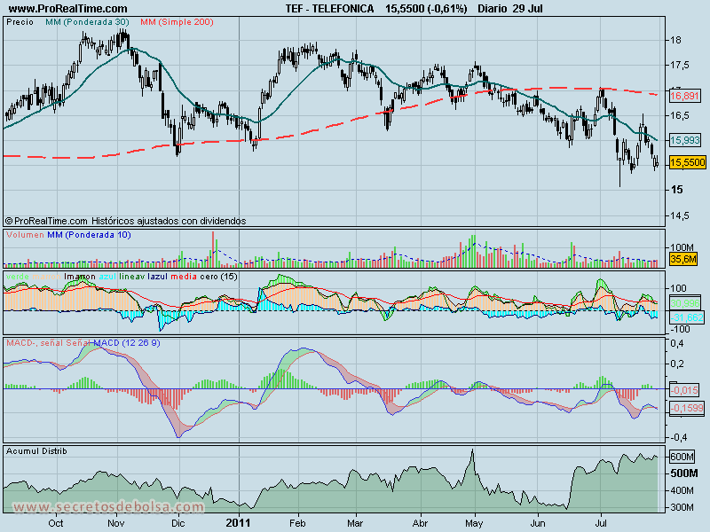Click the -0,015 MACD value tag
Screen dimensions: 710x532
[x=683, y=390]
